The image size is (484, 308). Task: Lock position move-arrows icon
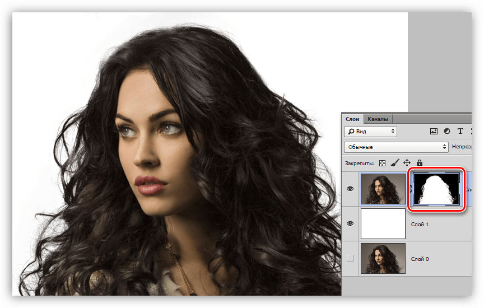point(407,163)
